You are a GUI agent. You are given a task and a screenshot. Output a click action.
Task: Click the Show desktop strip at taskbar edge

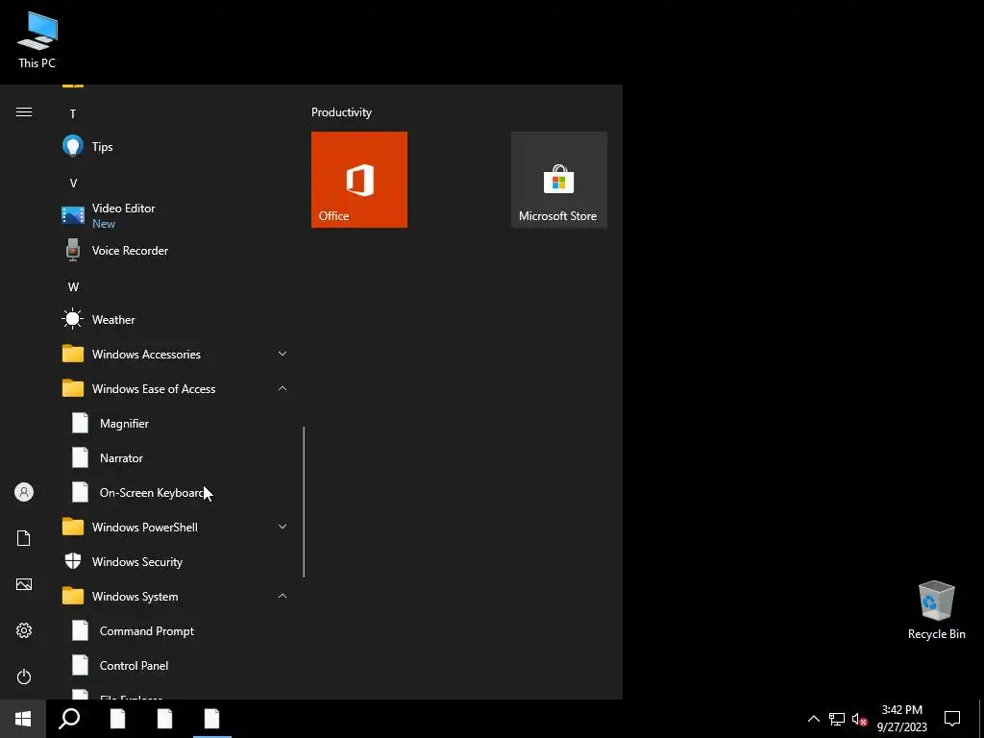[981, 719]
